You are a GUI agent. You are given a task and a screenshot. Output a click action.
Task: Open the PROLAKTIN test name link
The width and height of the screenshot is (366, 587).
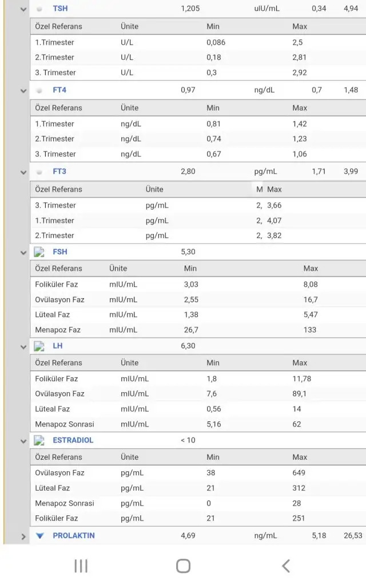pos(74,536)
